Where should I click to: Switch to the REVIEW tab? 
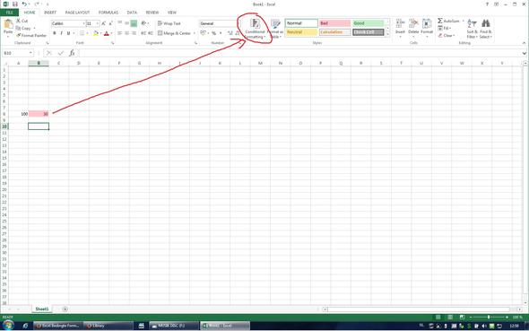coord(152,13)
